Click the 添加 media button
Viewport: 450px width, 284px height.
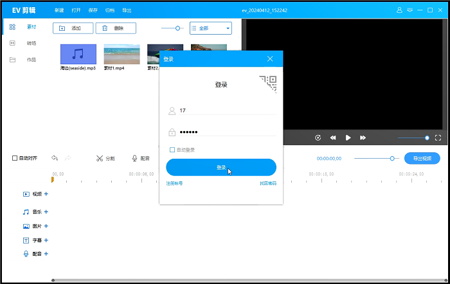(x=73, y=28)
